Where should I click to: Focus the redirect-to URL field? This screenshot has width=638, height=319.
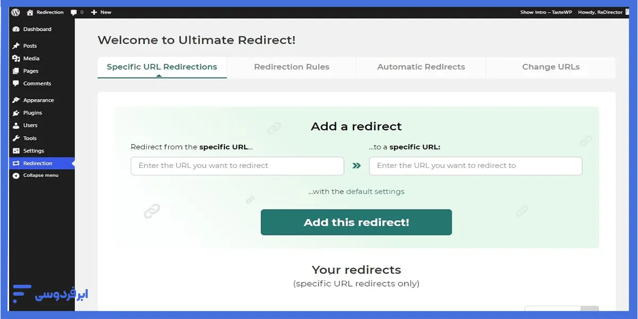tap(476, 166)
